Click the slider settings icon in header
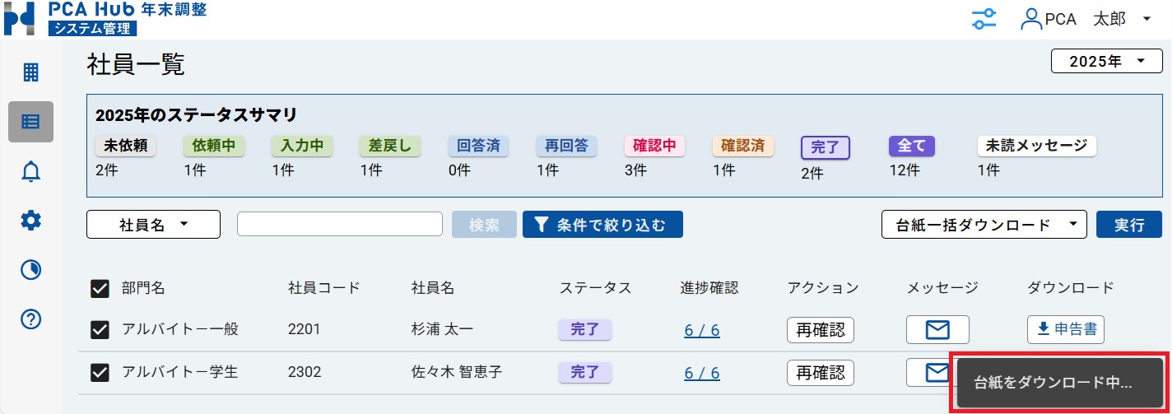The height and width of the screenshot is (414, 1172). [984, 19]
